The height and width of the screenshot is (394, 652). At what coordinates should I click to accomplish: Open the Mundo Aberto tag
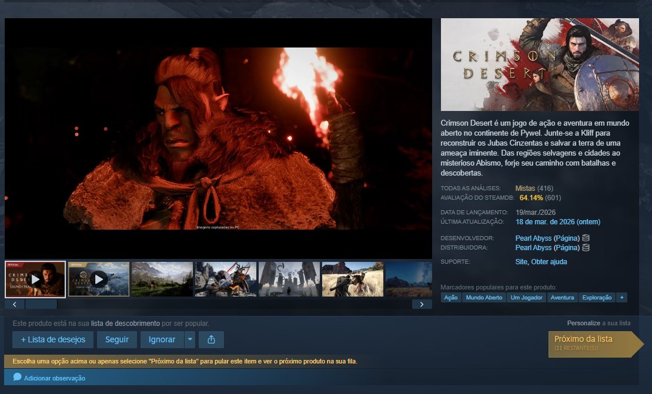[484, 298]
